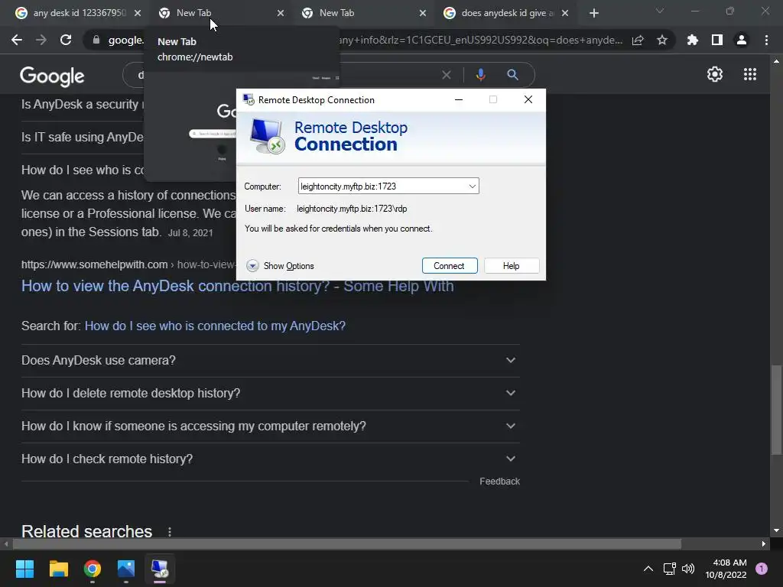Click the Feedback link

coord(499,482)
